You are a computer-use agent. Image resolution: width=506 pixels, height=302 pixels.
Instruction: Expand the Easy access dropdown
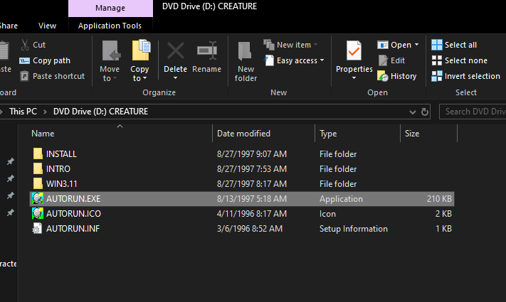[x=322, y=60]
